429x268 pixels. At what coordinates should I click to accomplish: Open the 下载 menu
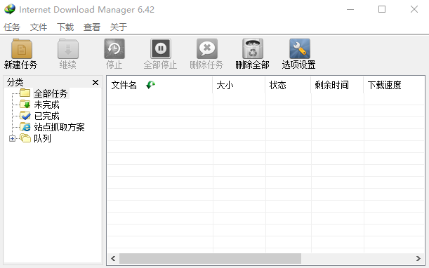[65, 27]
